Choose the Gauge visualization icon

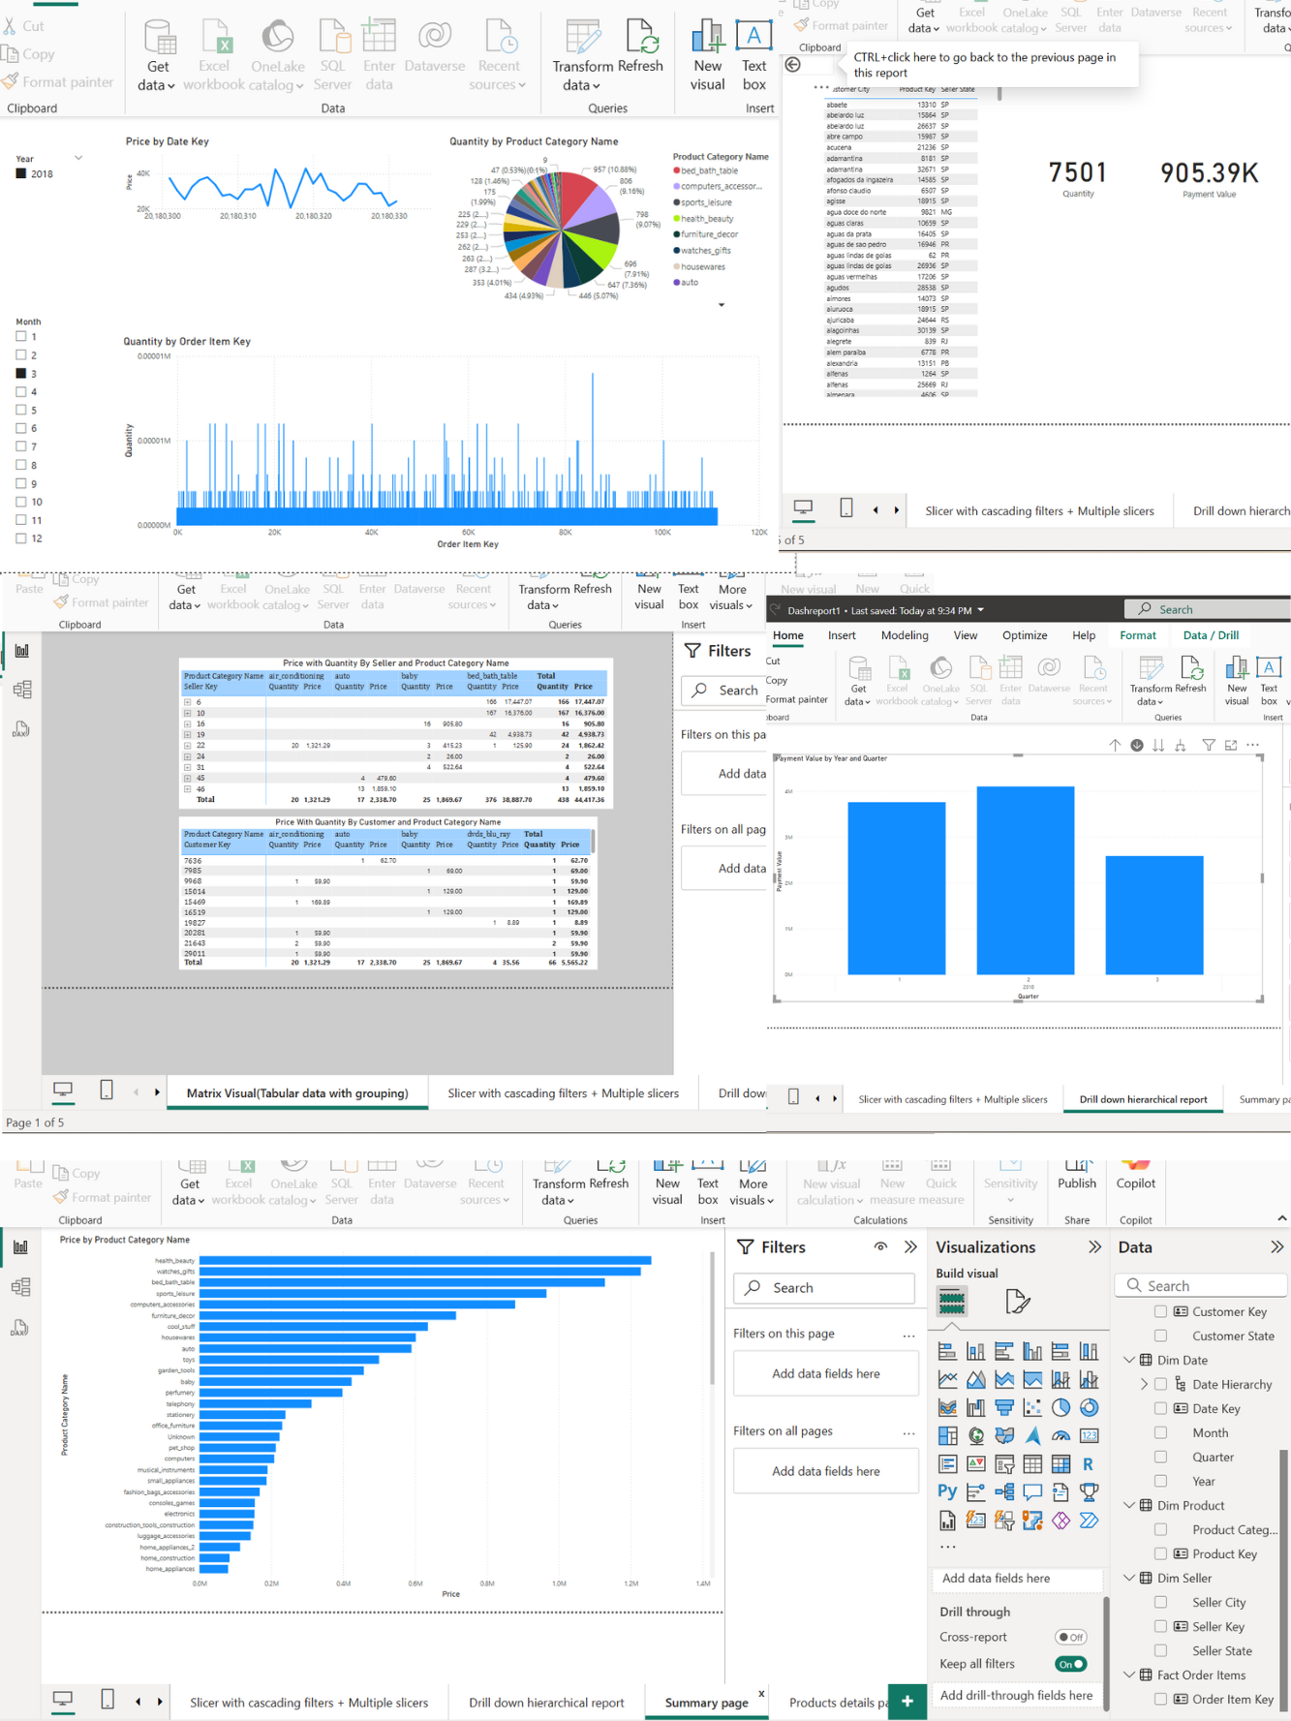(x=1060, y=1435)
